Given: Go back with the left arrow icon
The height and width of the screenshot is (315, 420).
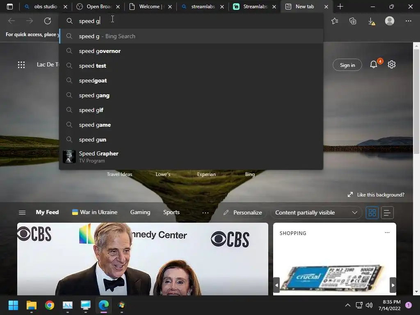Looking at the screenshot, I should (x=11, y=21).
